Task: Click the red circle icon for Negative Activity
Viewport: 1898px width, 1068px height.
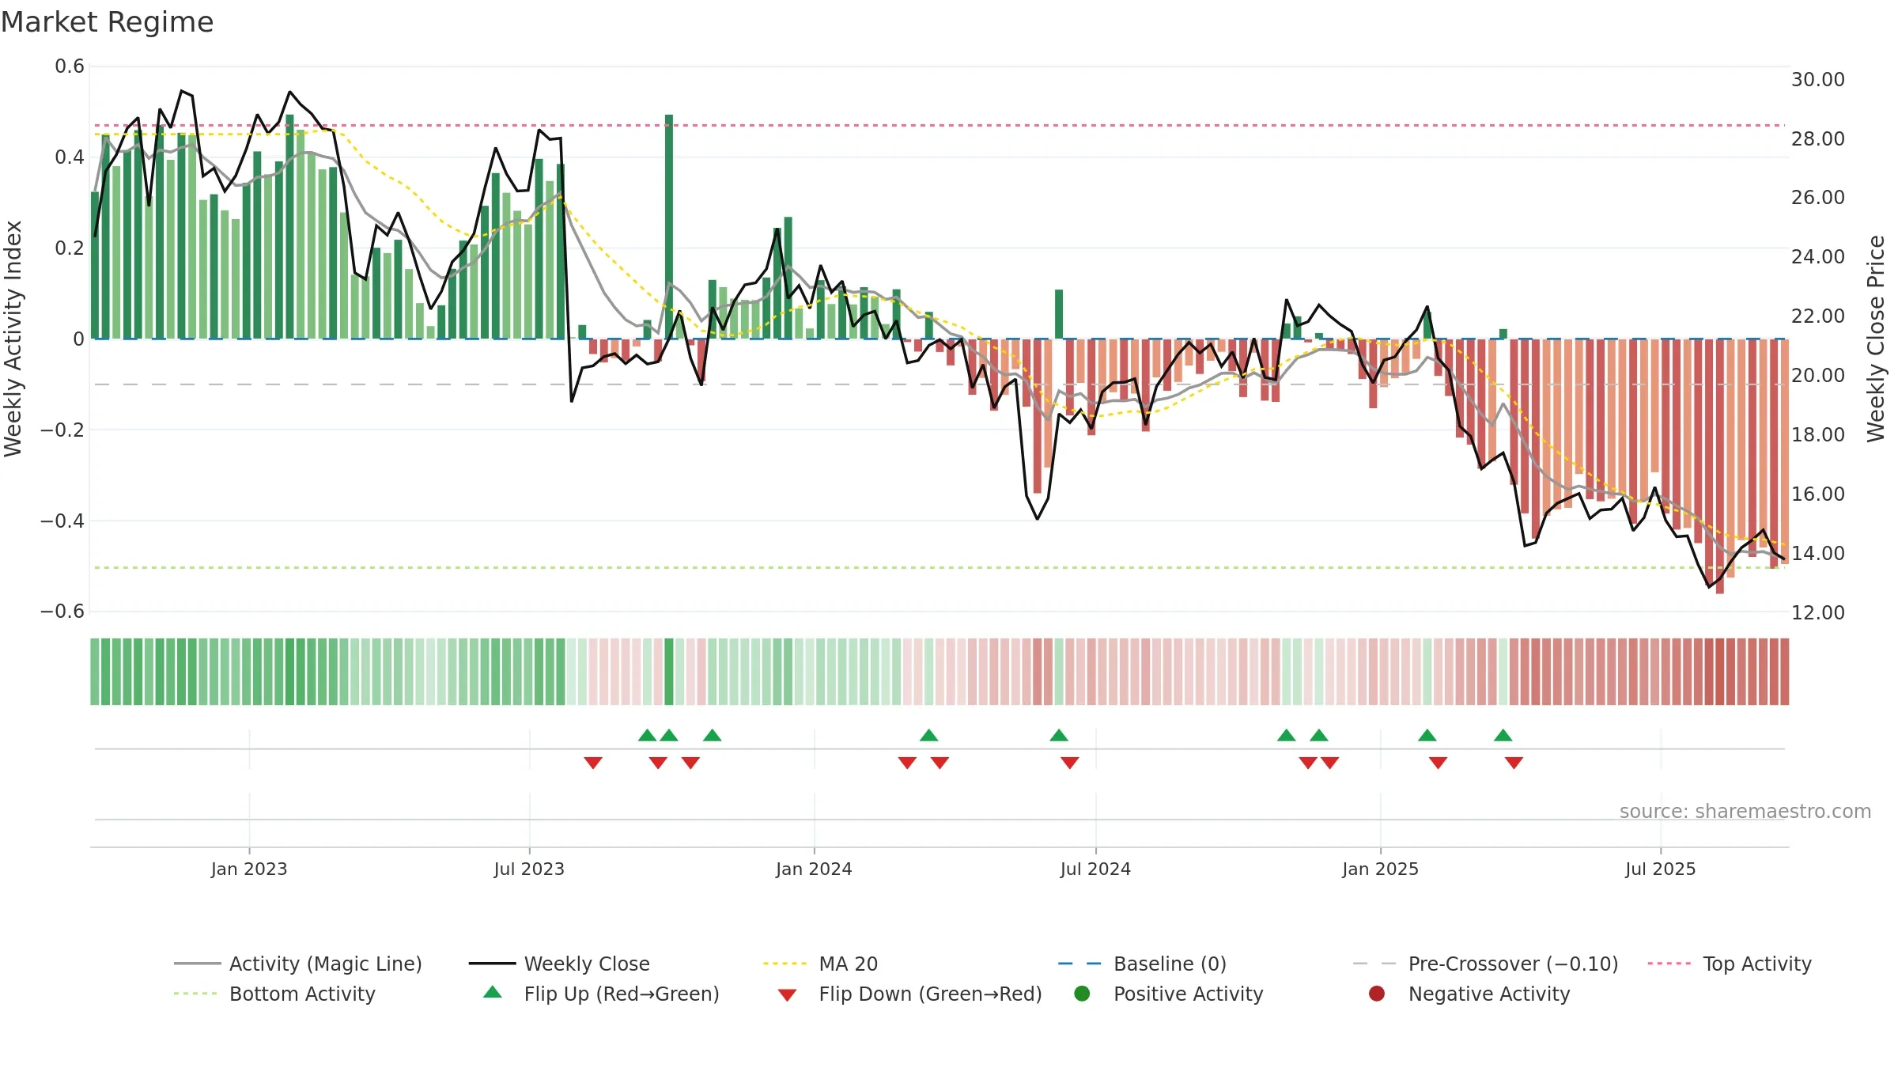Action: (x=1377, y=993)
